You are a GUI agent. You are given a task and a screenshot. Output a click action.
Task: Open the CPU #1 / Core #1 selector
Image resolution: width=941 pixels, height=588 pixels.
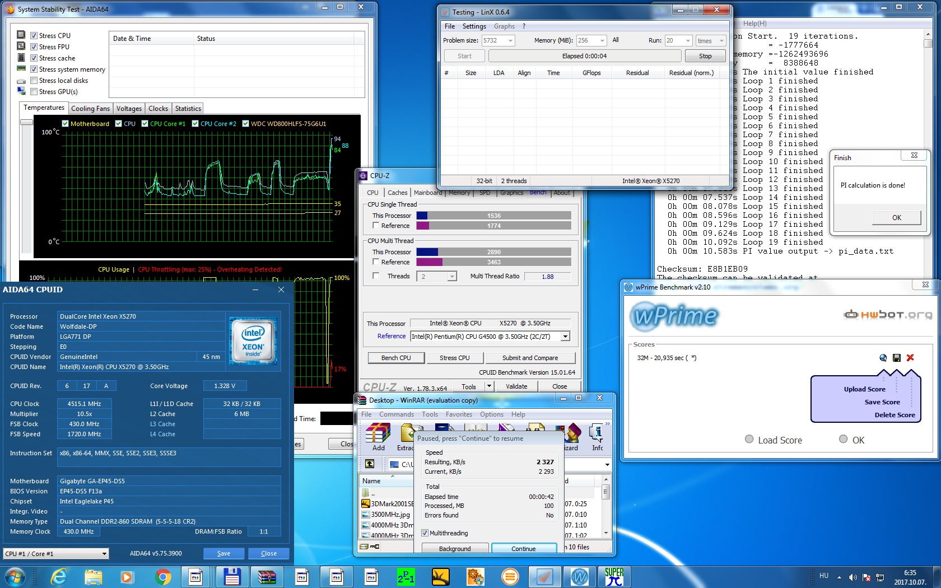click(55, 554)
